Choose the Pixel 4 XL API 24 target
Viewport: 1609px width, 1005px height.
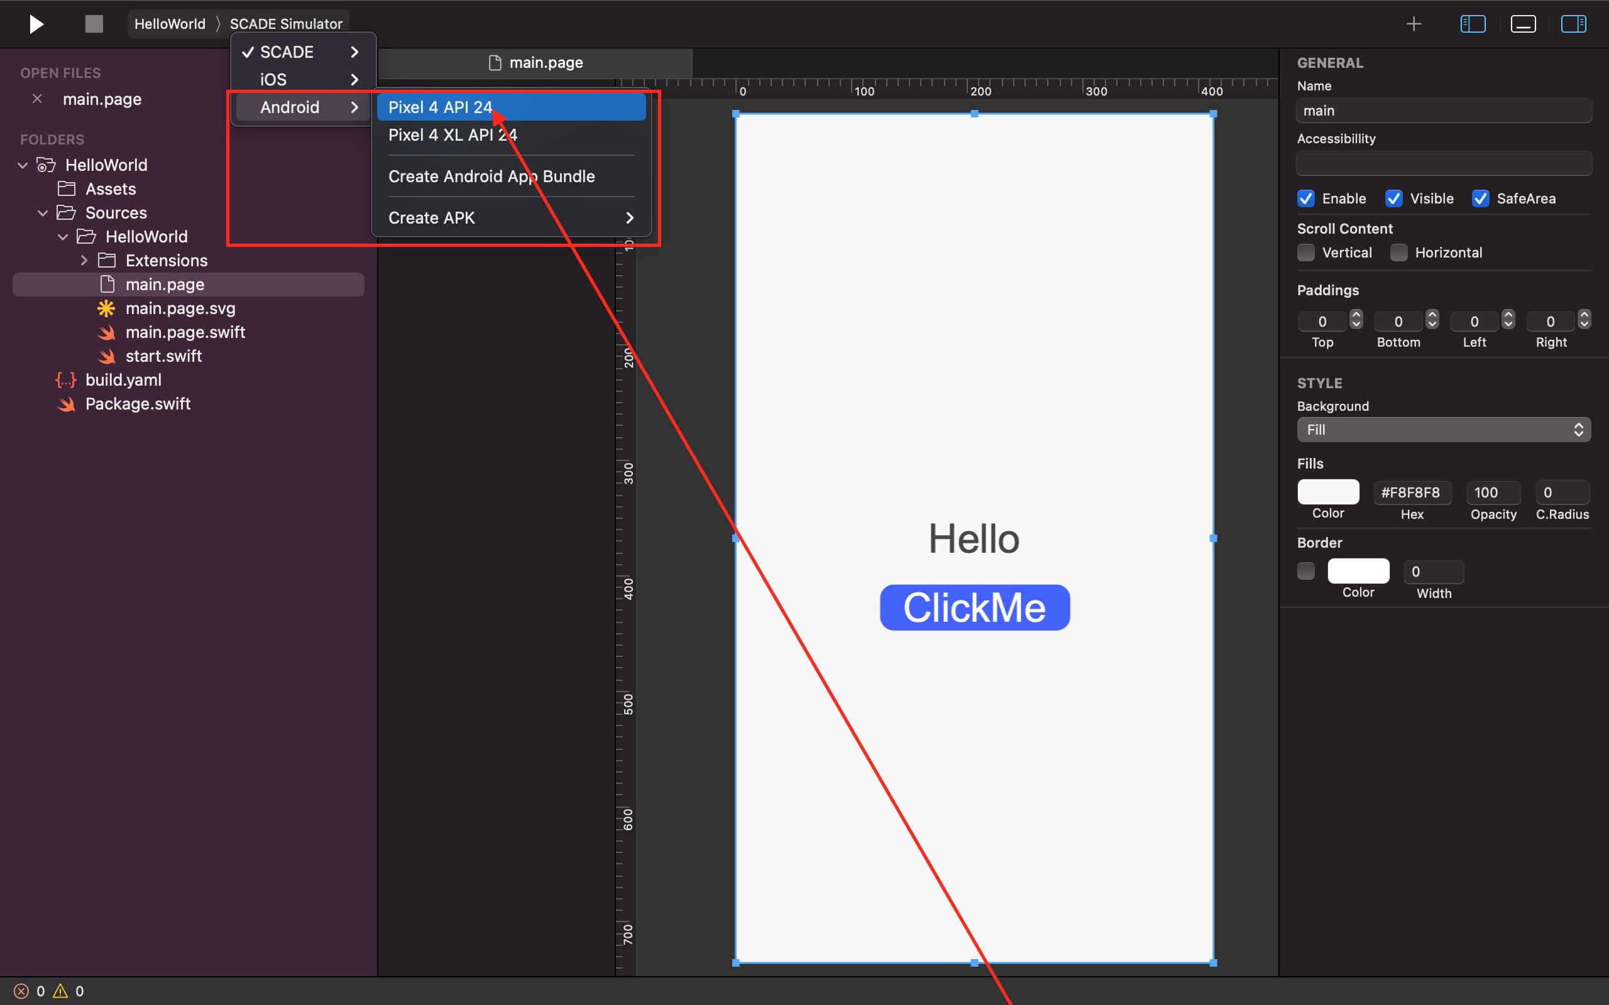click(x=510, y=135)
